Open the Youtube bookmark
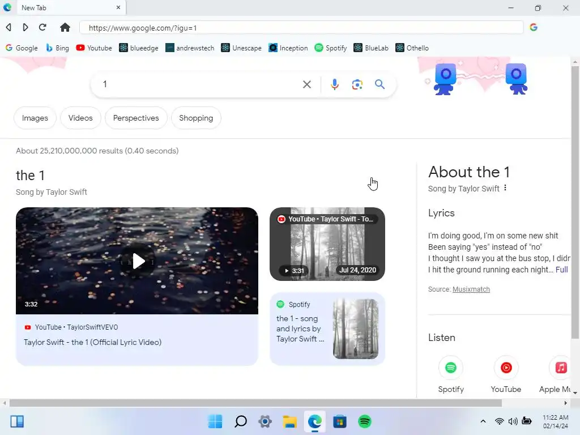 tap(94, 48)
